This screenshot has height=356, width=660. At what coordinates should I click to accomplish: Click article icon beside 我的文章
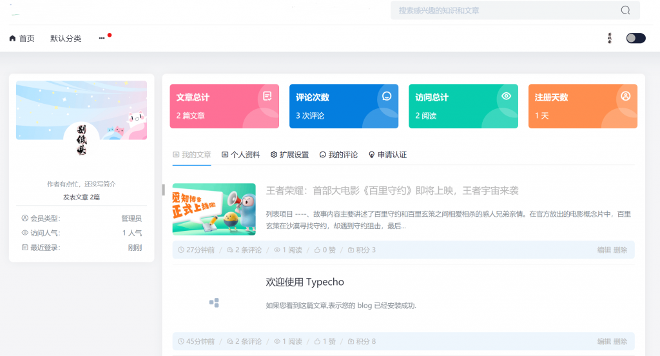point(176,155)
